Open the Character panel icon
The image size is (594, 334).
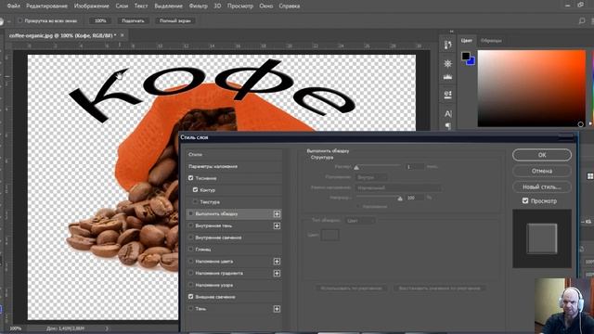click(x=447, y=113)
